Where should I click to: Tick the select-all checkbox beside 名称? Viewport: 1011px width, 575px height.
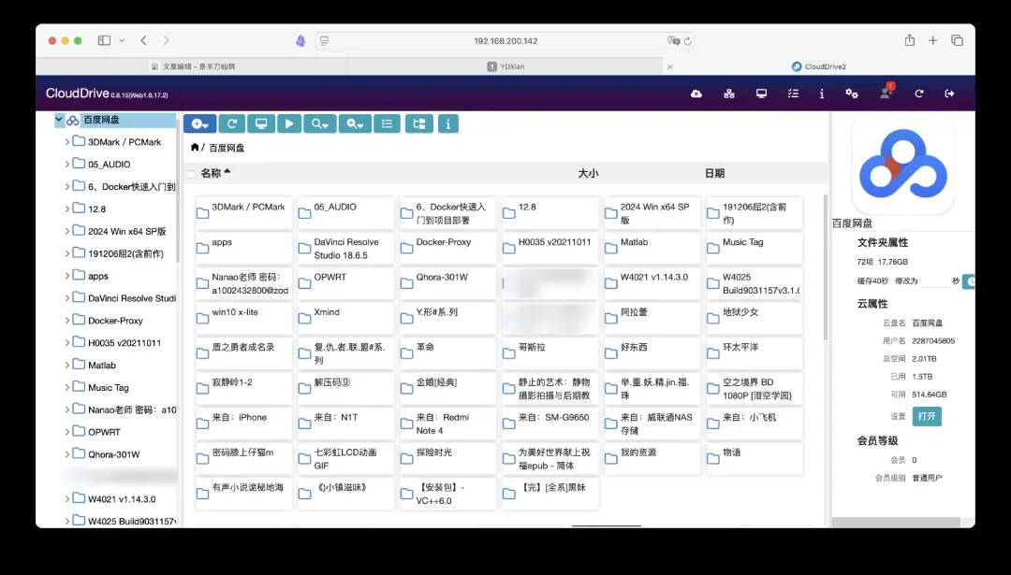pyautogui.click(x=192, y=174)
